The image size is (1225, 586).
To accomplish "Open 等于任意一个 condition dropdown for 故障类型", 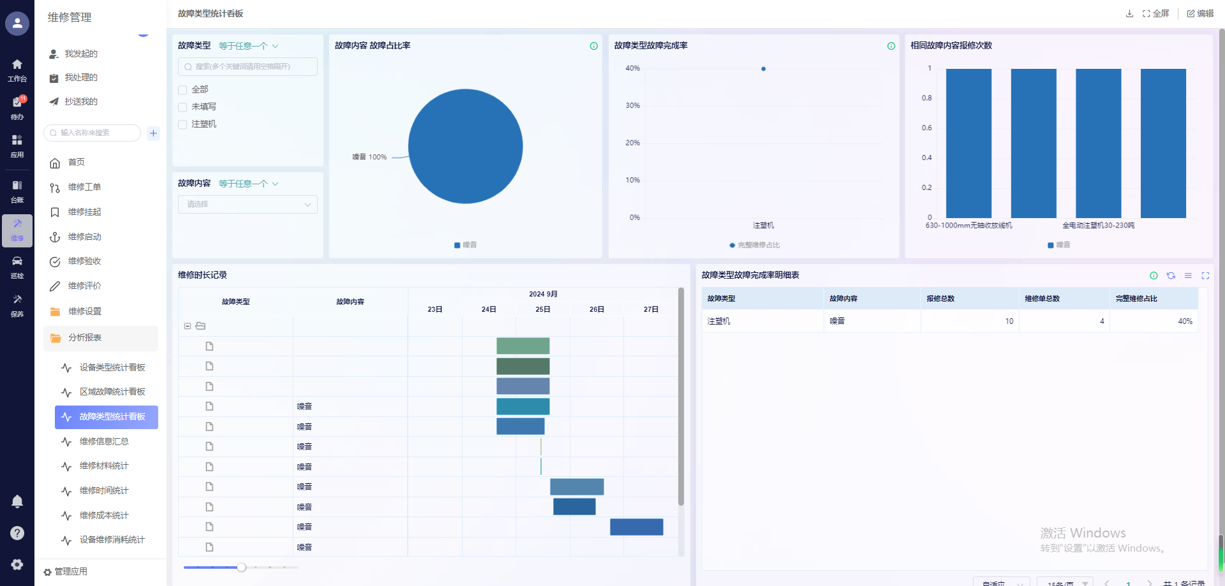I will (249, 46).
